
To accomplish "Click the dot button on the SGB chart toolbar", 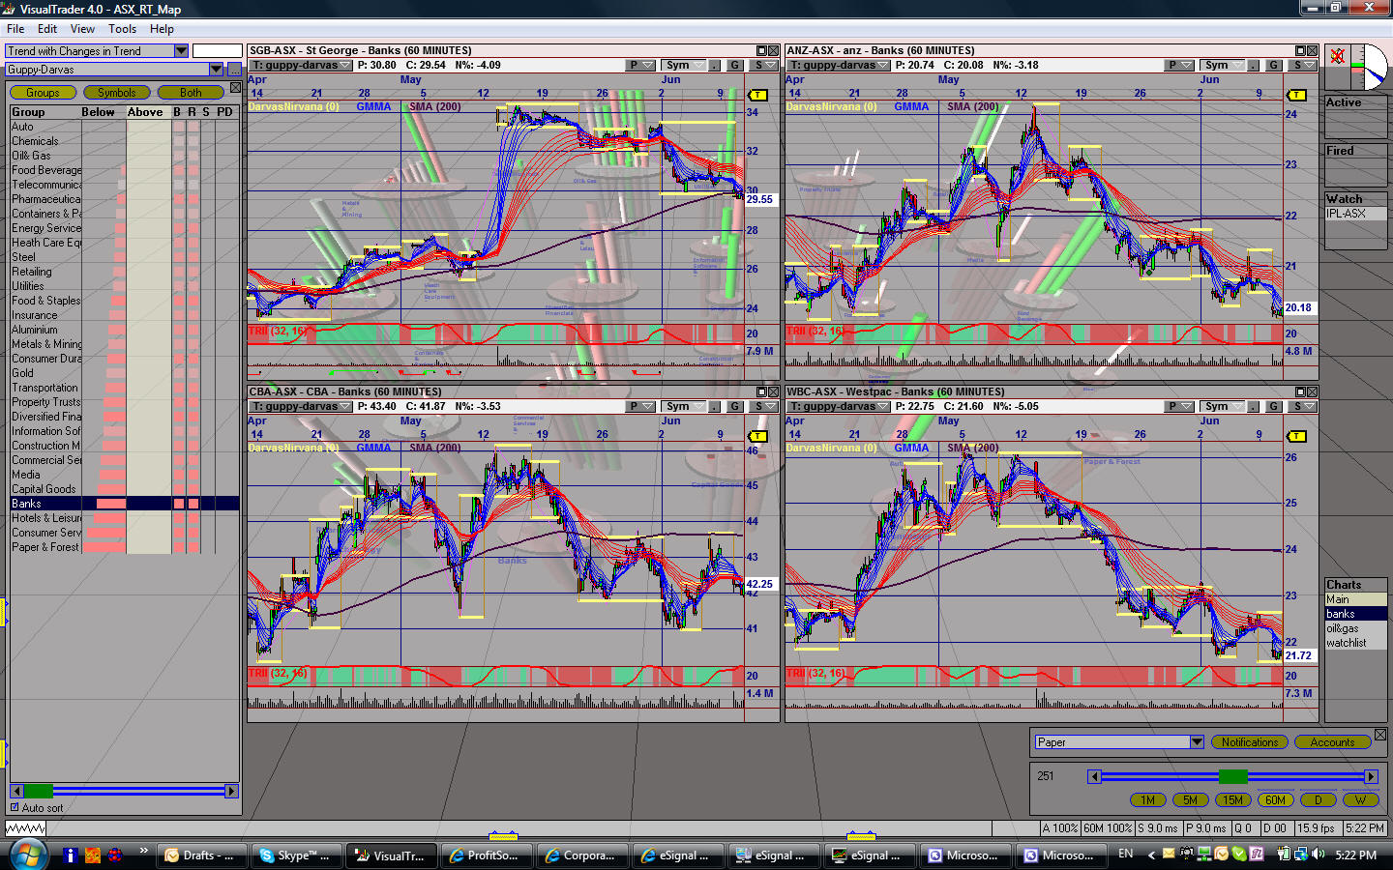I will click(715, 66).
